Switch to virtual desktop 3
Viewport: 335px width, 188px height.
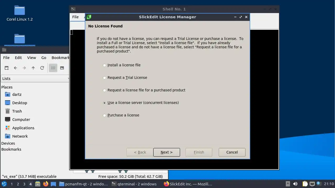[x=24, y=184]
